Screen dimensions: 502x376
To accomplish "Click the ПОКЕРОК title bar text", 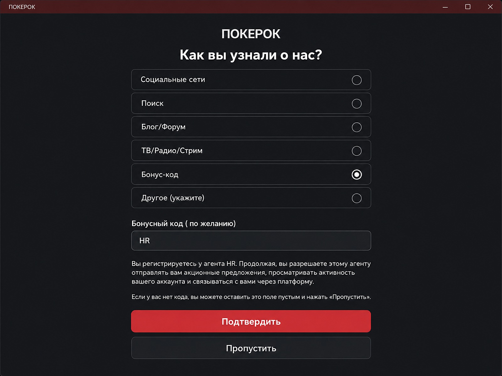I will 22,7.
